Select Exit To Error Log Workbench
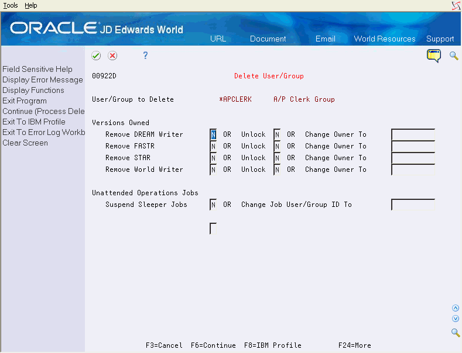462x353 pixels. [43, 132]
